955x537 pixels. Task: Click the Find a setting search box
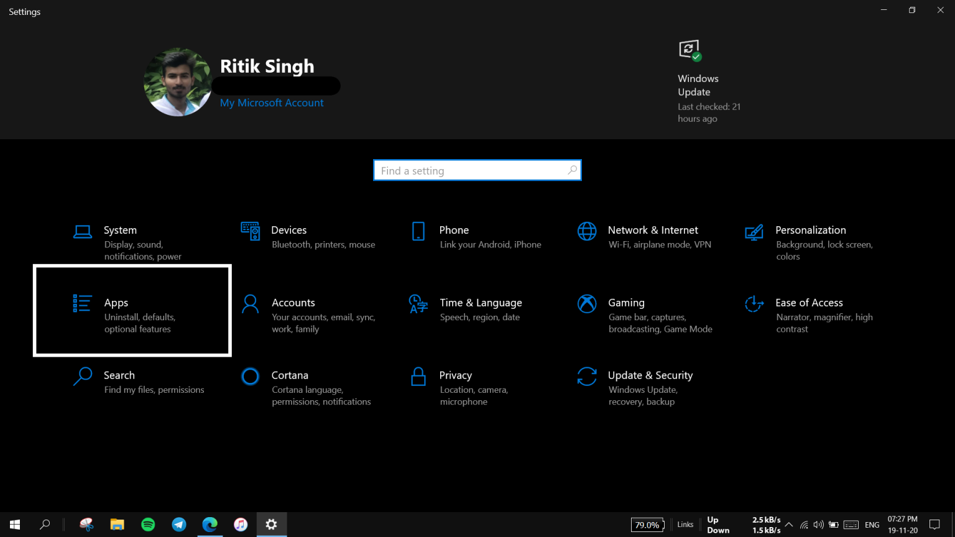[x=477, y=170]
